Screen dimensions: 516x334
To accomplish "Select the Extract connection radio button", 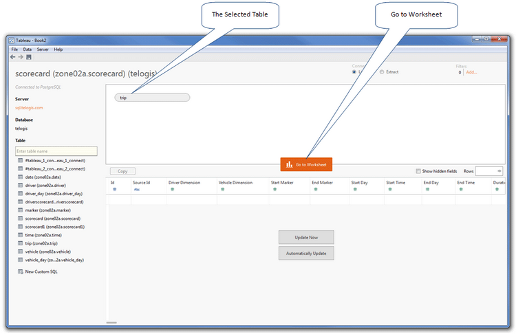I will tap(382, 71).
